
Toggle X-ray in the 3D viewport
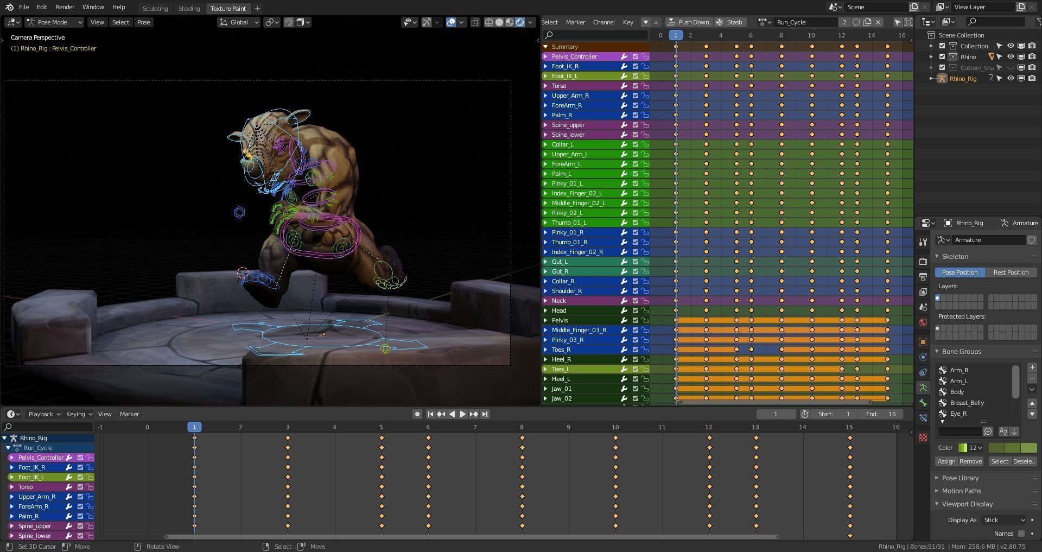pyautogui.click(x=475, y=22)
